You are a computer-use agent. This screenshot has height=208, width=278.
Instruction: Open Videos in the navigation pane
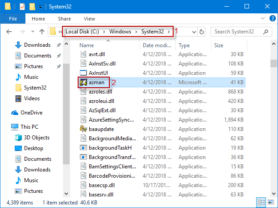click(x=32, y=98)
